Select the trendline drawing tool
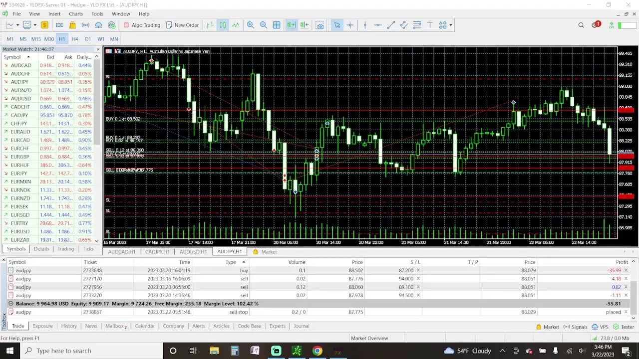The height and width of the screenshot is (359, 639). point(391,25)
